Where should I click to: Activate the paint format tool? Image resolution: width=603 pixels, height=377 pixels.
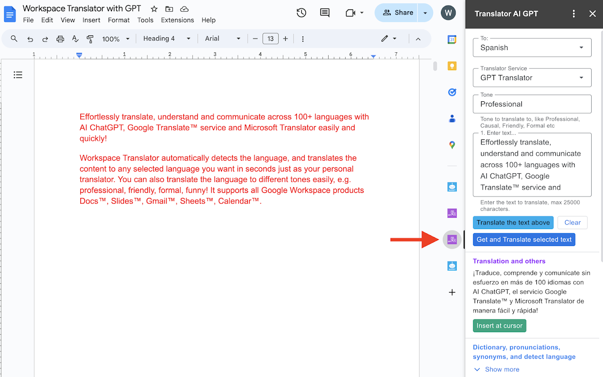click(x=90, y=39)
